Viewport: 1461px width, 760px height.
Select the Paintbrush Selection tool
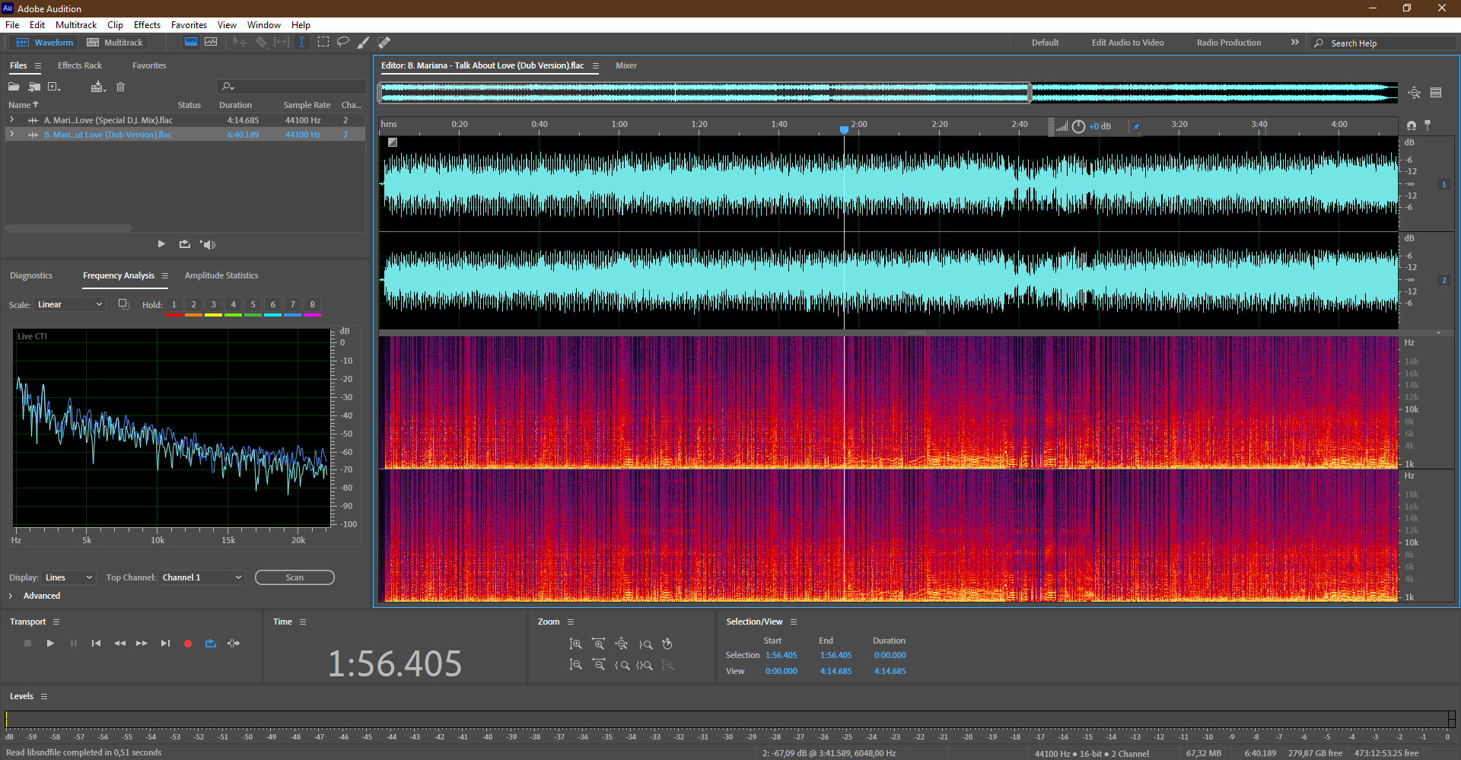(364, 43)
